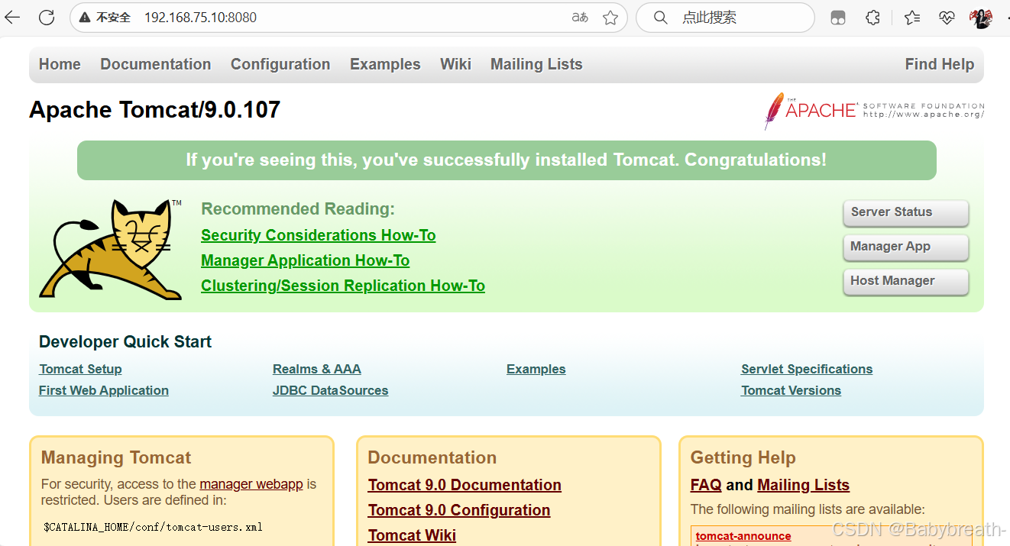The width and height of the screenshot is (1010, 546).
Task: Click the Managing Tomcat heading
Action: click(x=116, y=457)
